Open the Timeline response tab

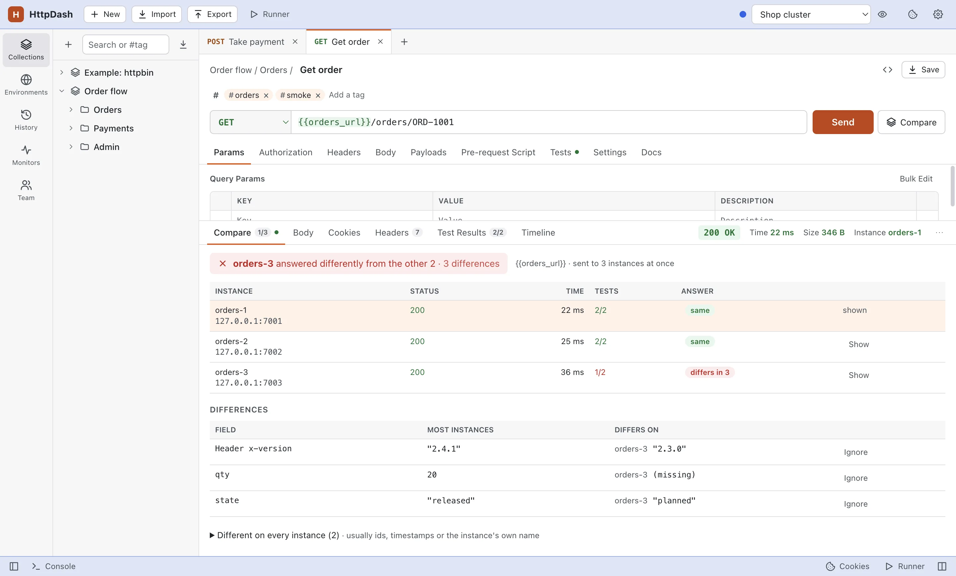[538, 233]
